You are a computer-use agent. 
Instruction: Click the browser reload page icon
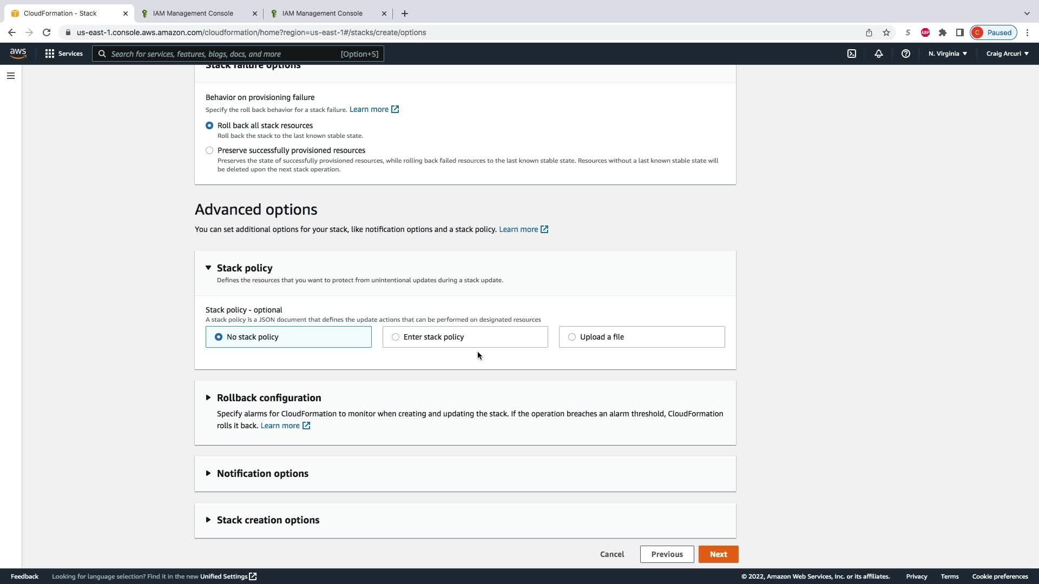point(47,32)
